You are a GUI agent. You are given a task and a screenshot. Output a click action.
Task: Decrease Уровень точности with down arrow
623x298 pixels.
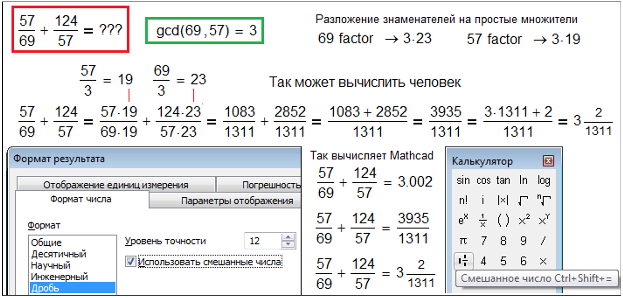coord(288,244)
